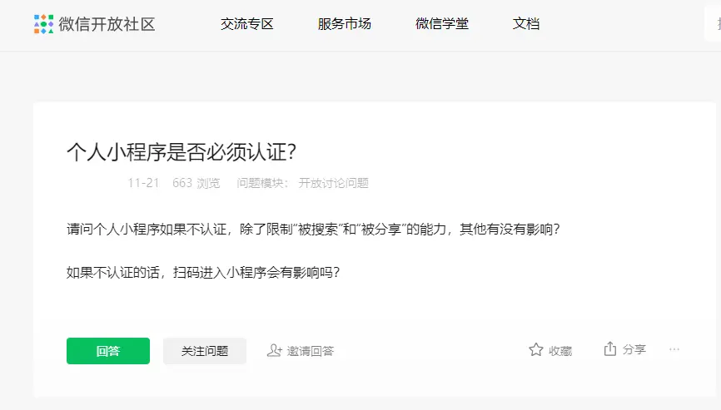Focus the search box at top right

coord(714,24)
